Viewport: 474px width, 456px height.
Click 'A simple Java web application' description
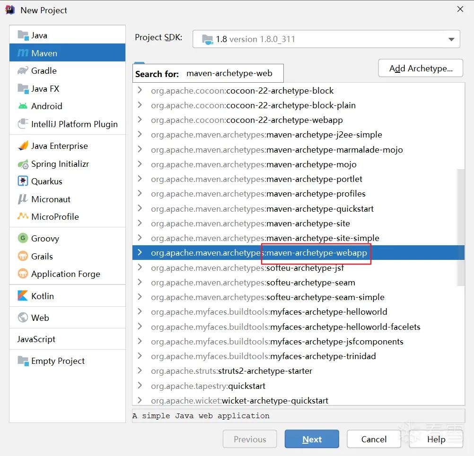201,416
